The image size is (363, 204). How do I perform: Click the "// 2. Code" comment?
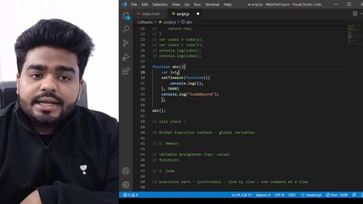(x=163, y=171)
